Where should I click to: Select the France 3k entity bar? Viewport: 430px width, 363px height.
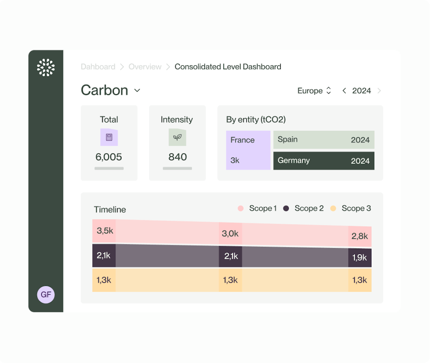click(x=248, y=150)
